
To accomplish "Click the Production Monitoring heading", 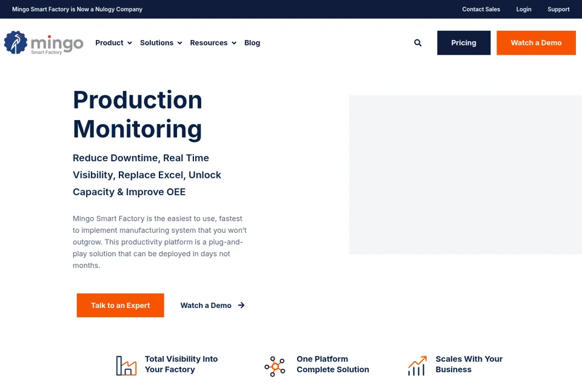I will [x=138, y=115].
